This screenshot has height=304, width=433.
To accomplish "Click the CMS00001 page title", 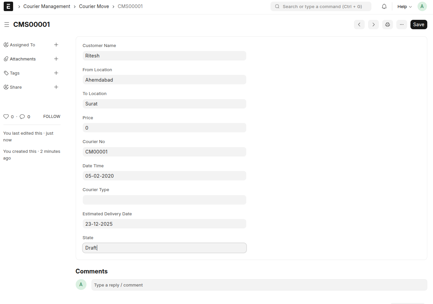I will tap(32, 25).
